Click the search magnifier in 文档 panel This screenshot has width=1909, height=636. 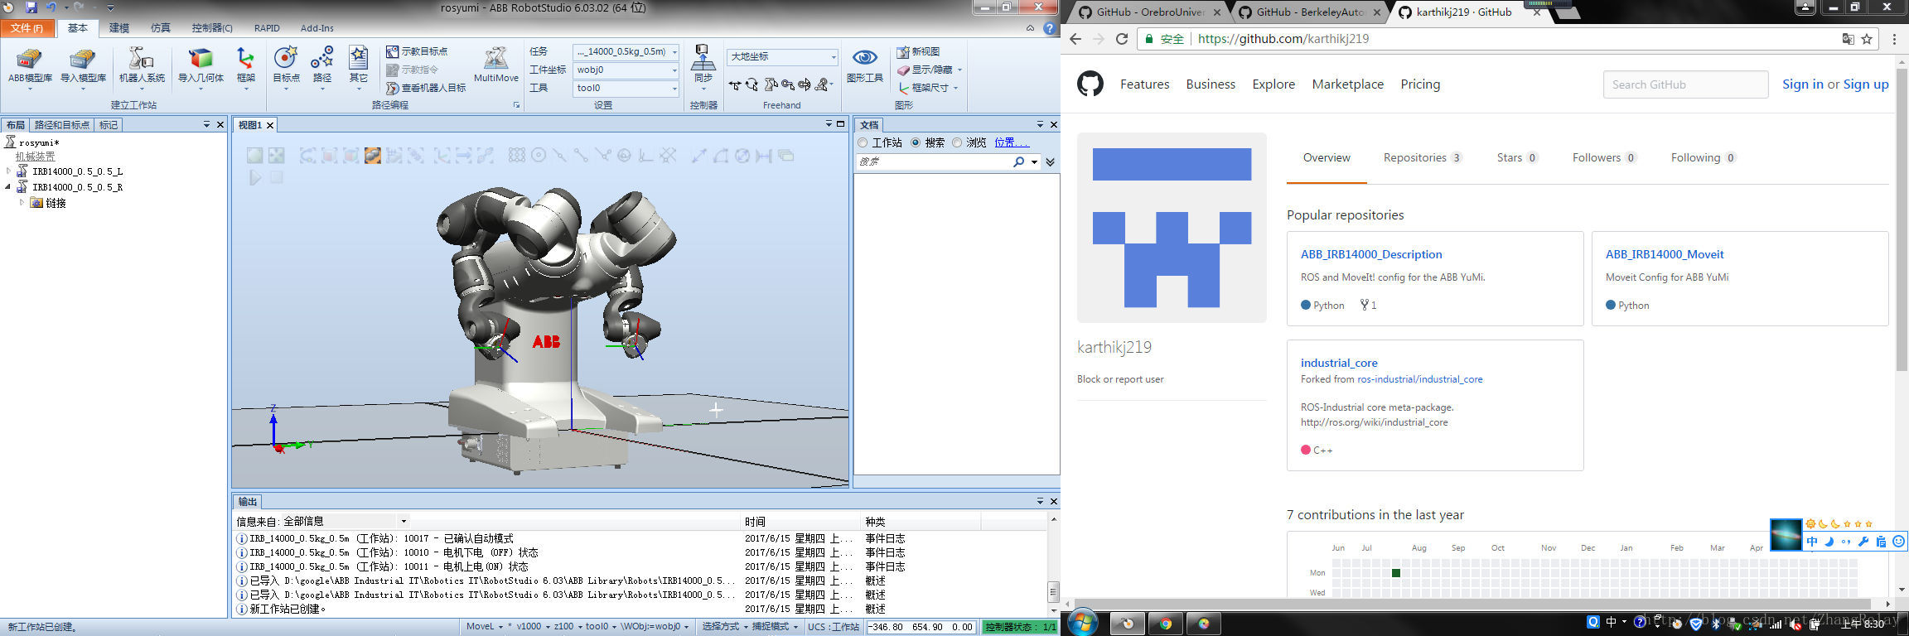[x=1018, y=162]
